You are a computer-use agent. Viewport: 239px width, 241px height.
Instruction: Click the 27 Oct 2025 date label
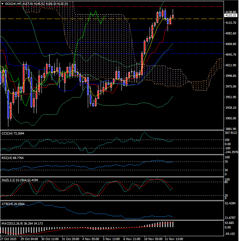click(x=9, y=239)
